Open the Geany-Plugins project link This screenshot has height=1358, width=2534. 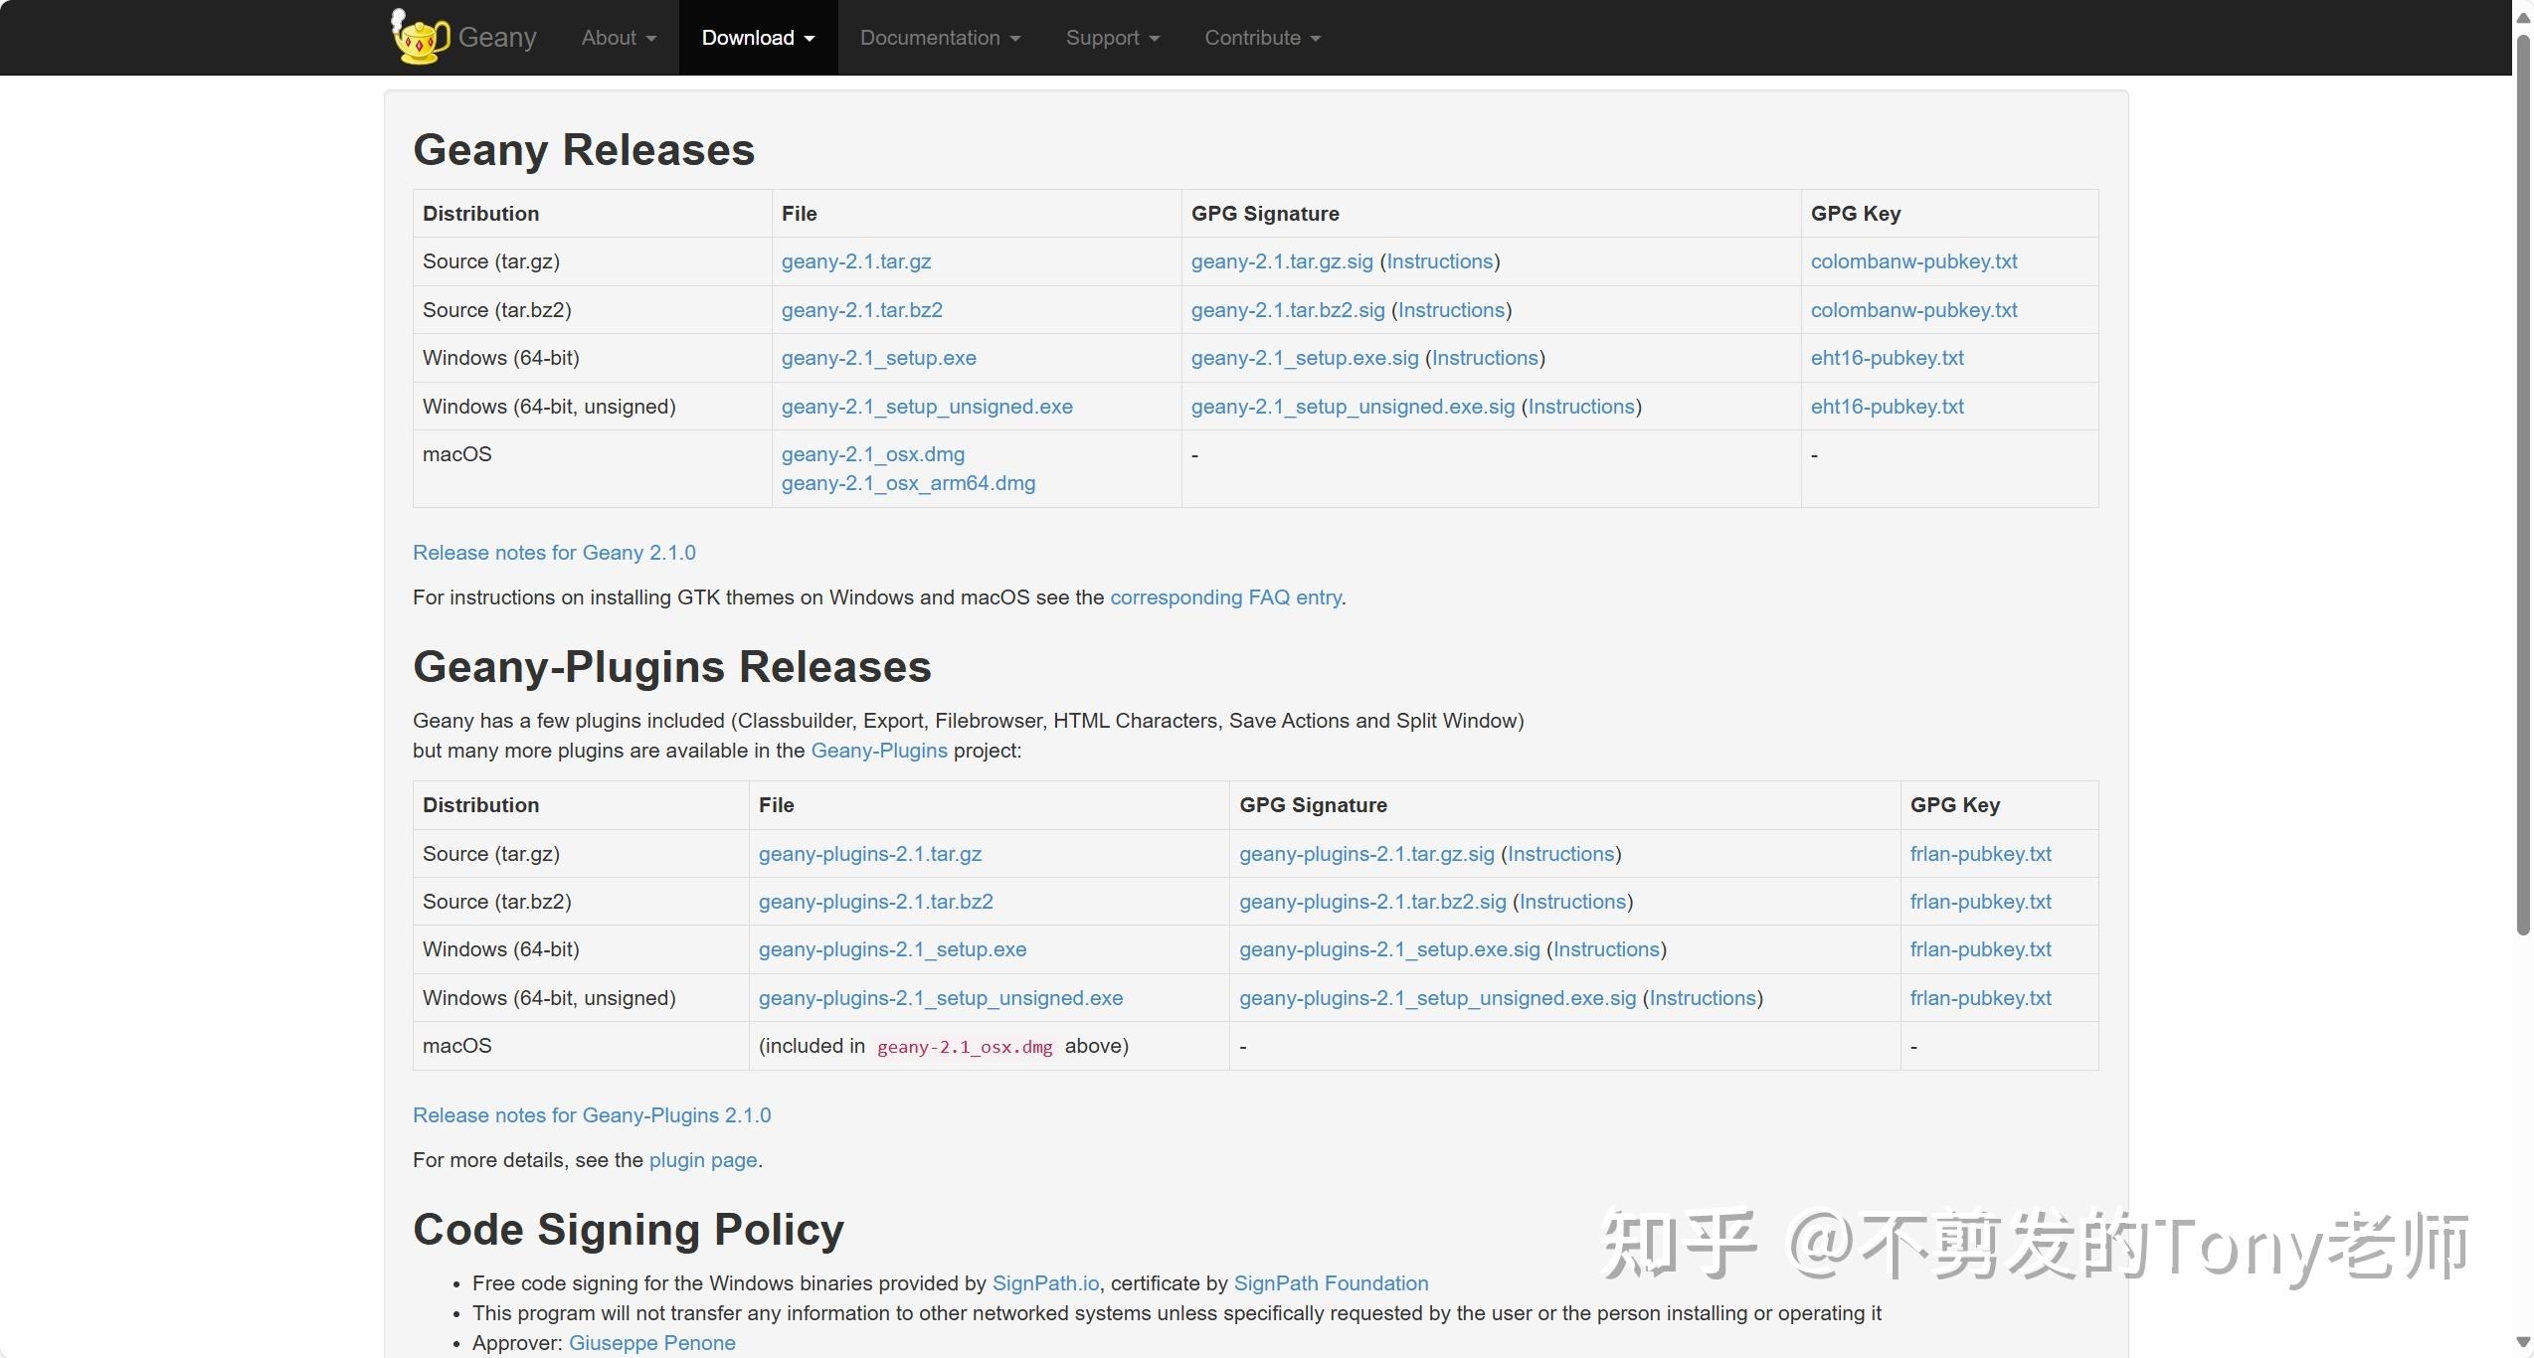coord(877,751)
